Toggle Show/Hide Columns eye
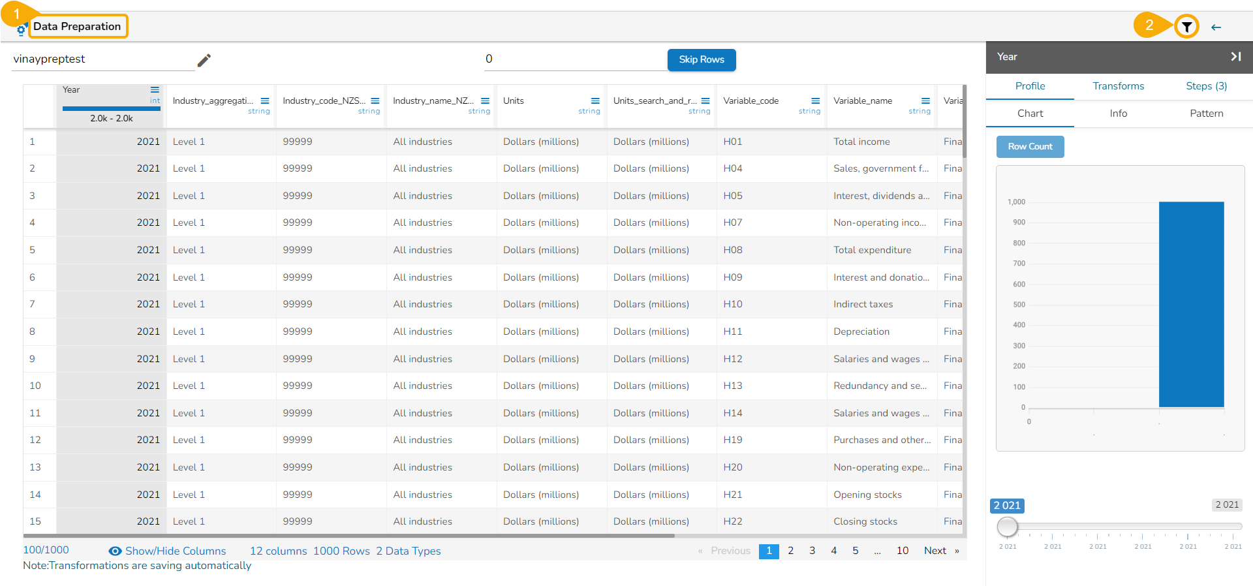 (116, 551)
